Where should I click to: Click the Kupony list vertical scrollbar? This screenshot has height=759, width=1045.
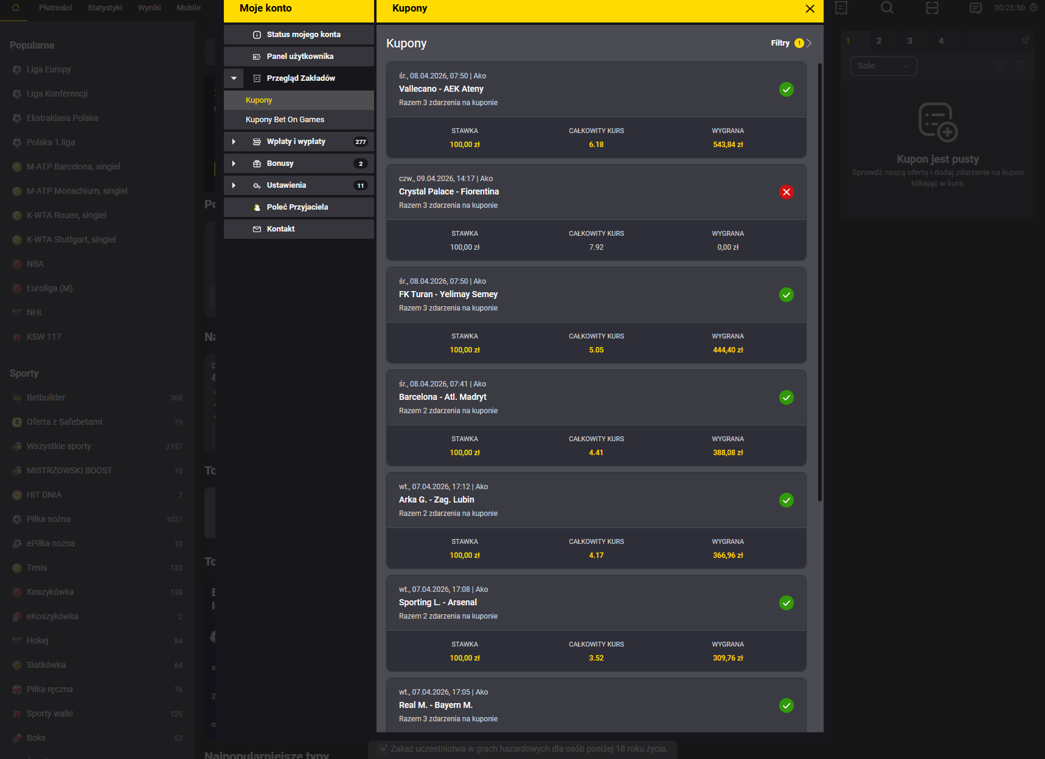coord(820,282)
